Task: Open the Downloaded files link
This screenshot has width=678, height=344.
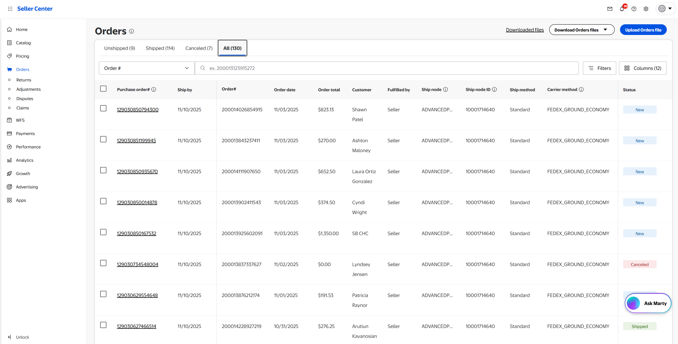Action: [x=525, y=30]
